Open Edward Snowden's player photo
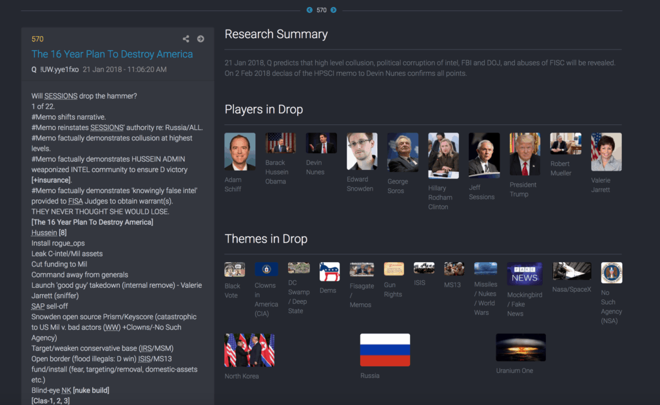Screen dimensions: 660x405 point(362,151)
